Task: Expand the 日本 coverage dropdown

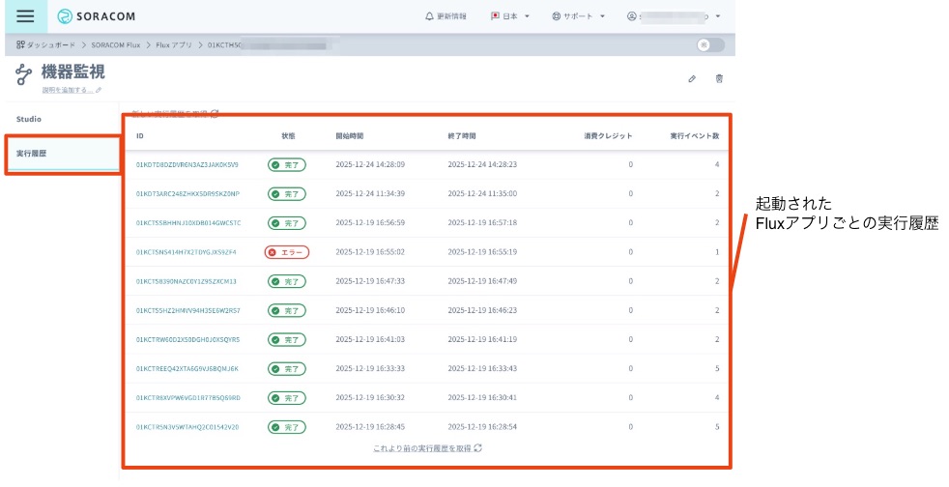Action: pos(510,16)
